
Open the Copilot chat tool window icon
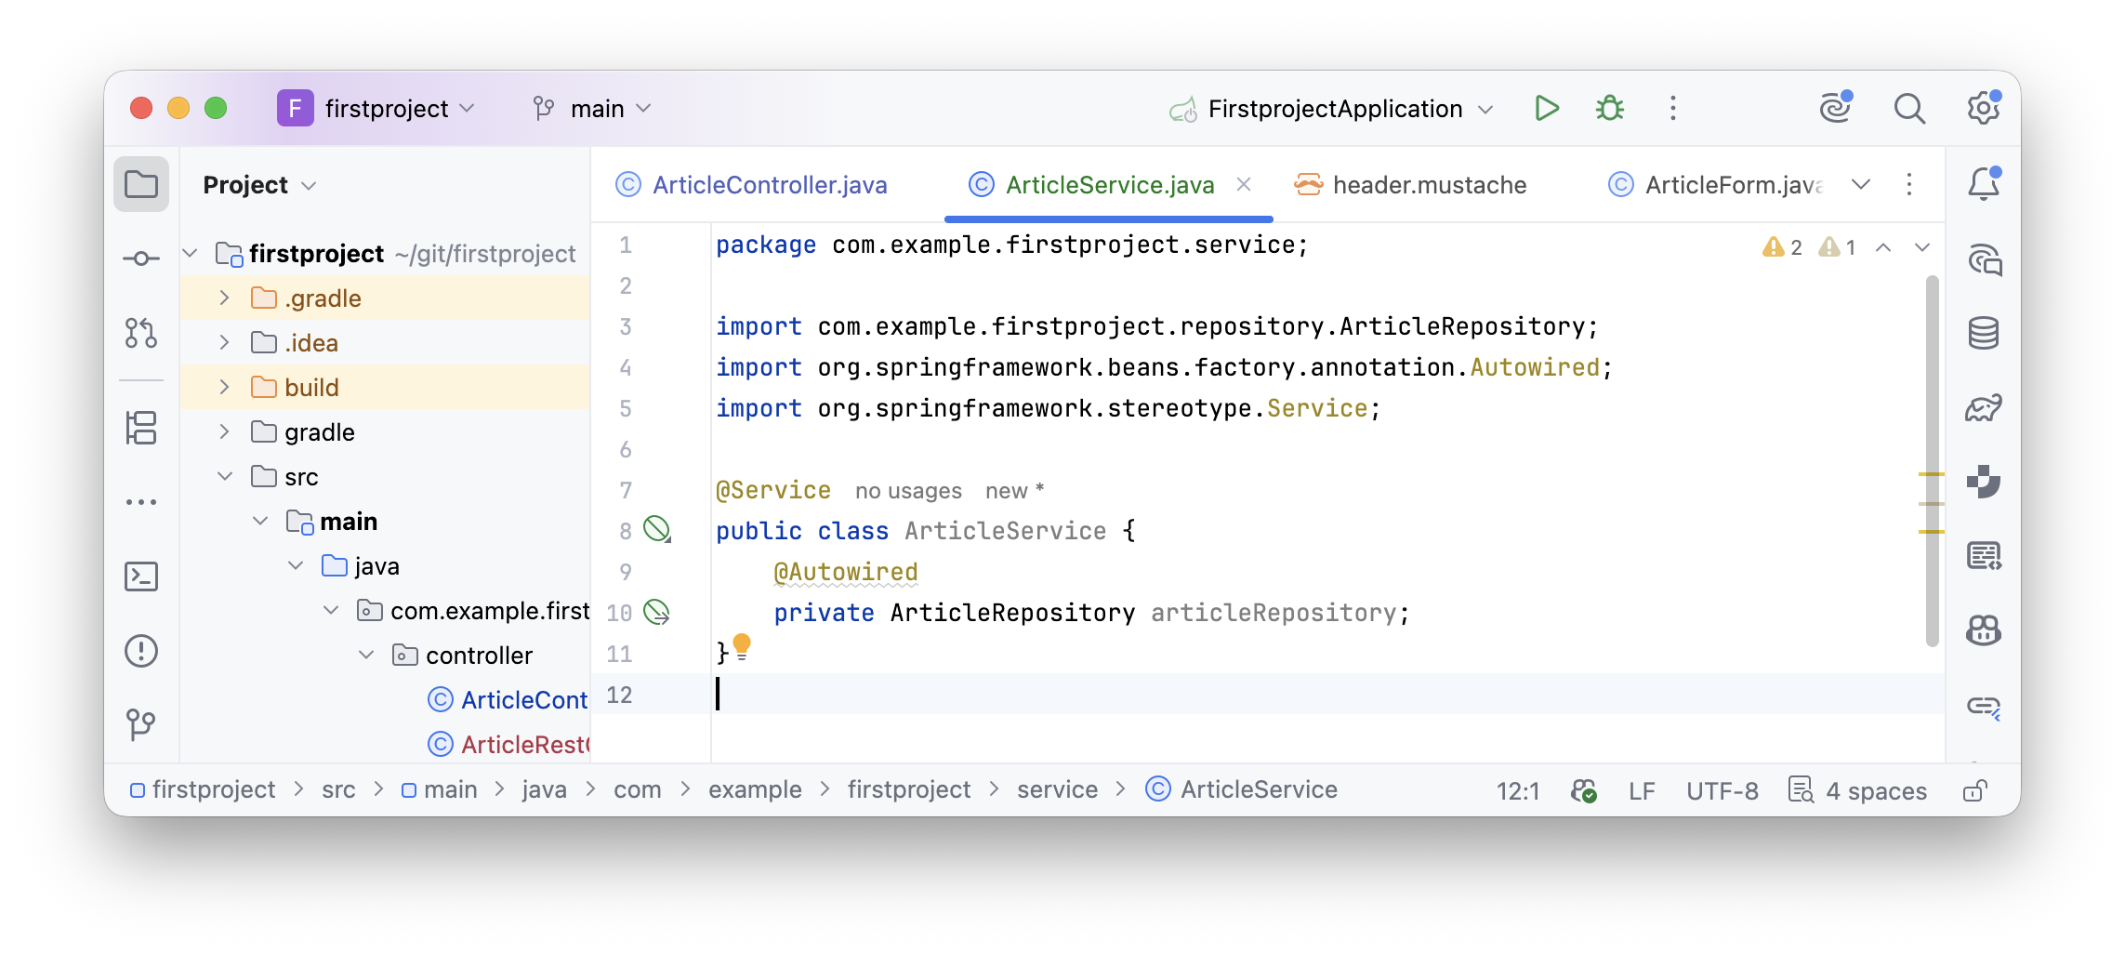click(x=1984, y=631)
